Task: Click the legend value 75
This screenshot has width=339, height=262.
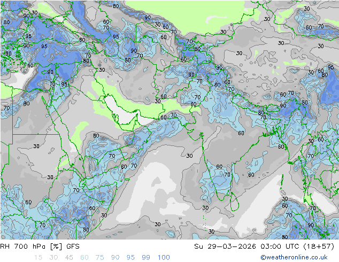Action: coord(99,258)
